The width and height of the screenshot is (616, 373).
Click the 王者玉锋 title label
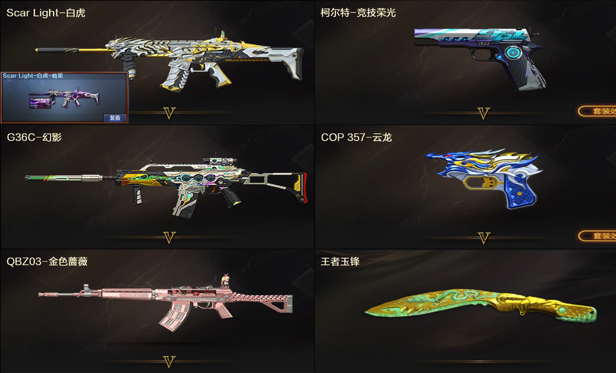tap(340, 261)
